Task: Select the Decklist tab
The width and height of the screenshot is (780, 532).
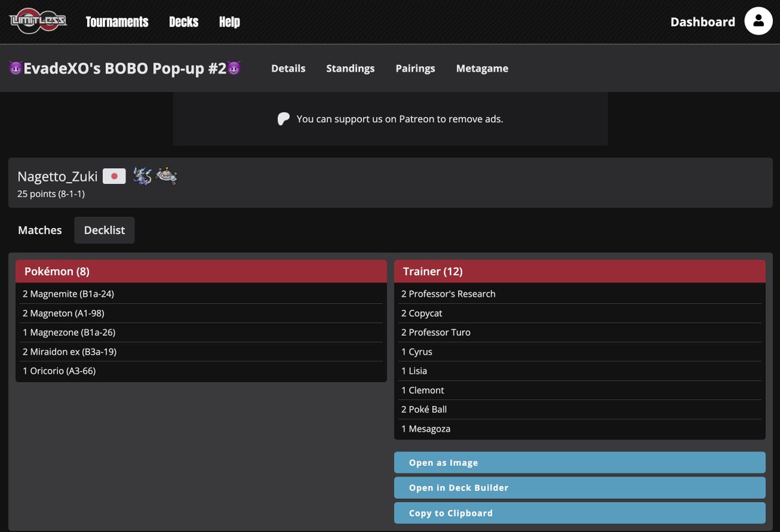Action: 105,230
